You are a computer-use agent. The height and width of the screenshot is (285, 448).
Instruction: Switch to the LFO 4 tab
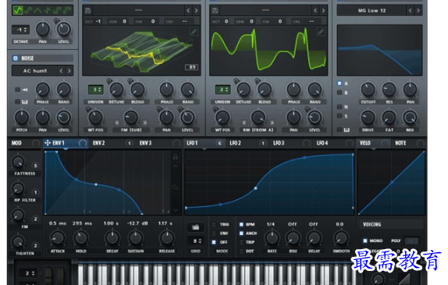(322, 143)
